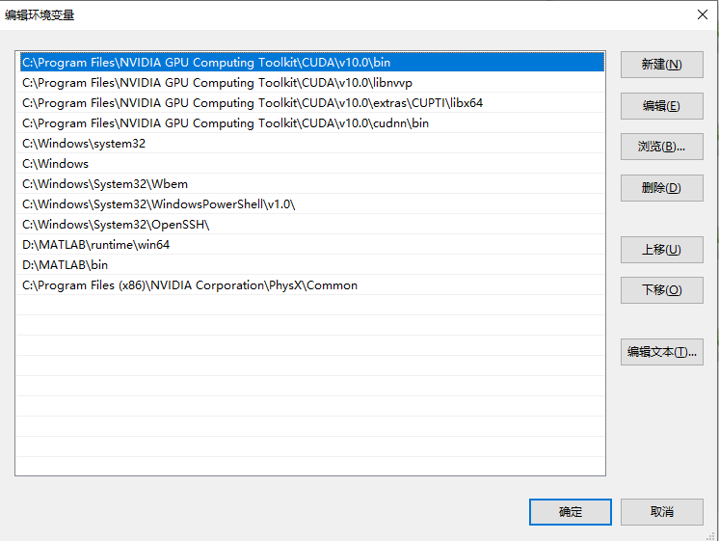Select the System32\Wbem path entry
Image resolution: width=719 pixels, height=541 pixels.
point(312,183)
